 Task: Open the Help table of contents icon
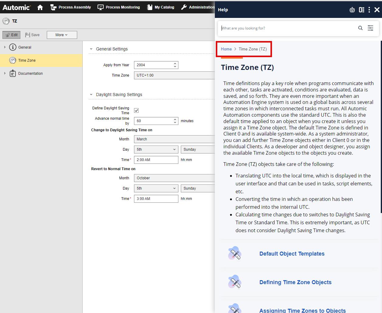pyautogui.click(x=361, y=9)
